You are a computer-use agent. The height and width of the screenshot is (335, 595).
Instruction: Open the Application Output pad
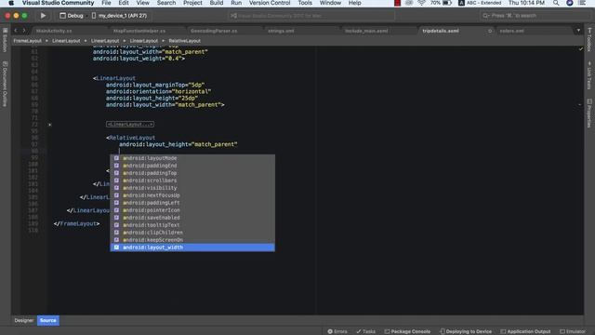[x=525, y=331]
